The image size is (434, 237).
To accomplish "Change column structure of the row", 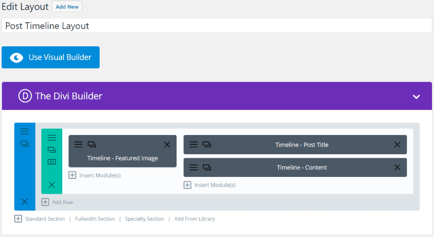I will point(52,162).
